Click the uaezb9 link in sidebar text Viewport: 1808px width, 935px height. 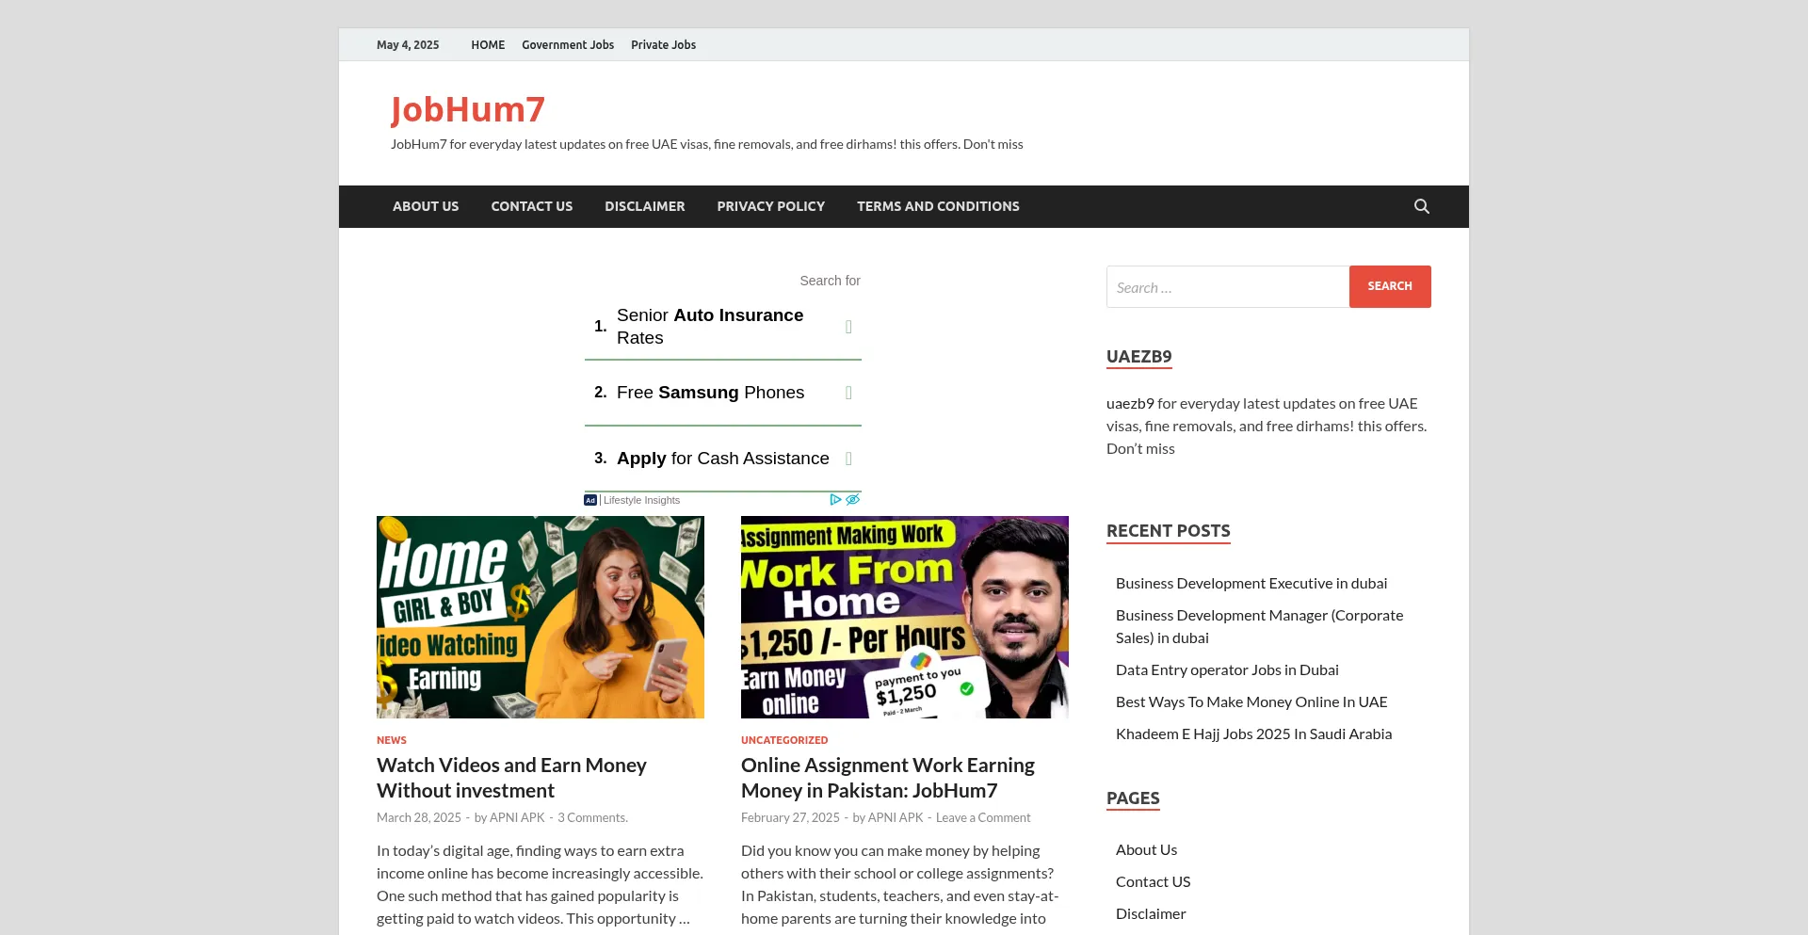pos(1130,403)
